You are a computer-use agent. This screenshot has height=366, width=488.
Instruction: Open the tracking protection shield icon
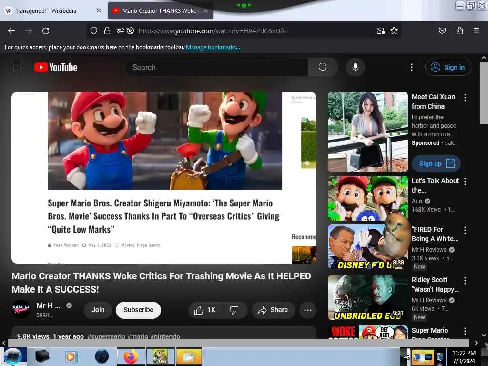coord(94,30)
